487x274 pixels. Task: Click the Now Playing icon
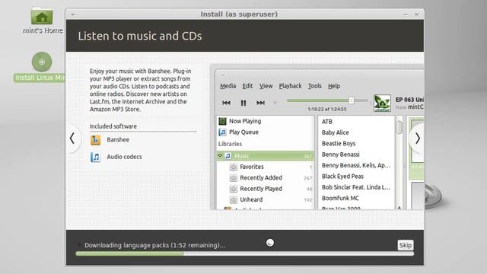(x=222, y=121)
